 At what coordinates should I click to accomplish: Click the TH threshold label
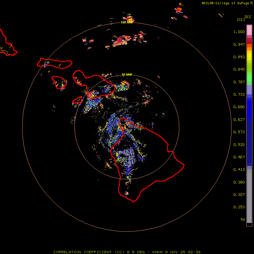[x=242, y=220]
